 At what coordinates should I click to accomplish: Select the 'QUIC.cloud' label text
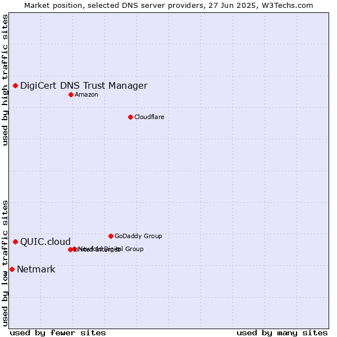point(45,242)
